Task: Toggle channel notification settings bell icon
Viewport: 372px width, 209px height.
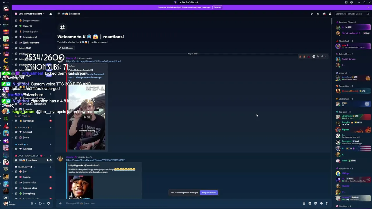Action: [318, 14]
